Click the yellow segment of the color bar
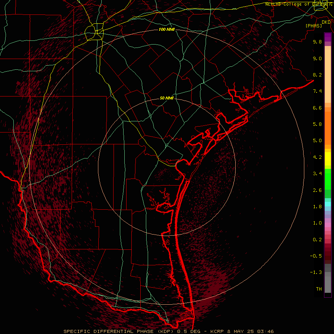Screen dimensions: 334x334 pos(328,159)
